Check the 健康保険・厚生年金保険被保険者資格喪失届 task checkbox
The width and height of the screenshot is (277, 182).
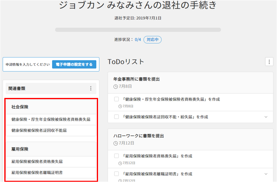[116, 99]
